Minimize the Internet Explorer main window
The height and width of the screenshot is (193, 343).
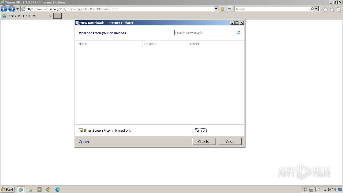(331, 2)
